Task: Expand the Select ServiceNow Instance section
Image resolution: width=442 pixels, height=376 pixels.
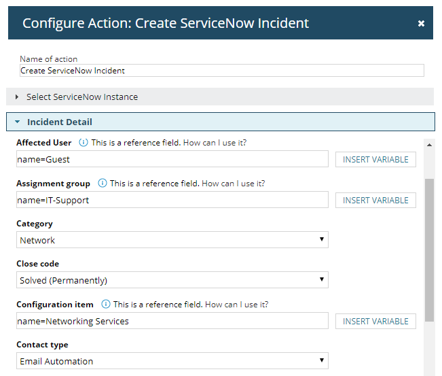Action: point(81,97)
